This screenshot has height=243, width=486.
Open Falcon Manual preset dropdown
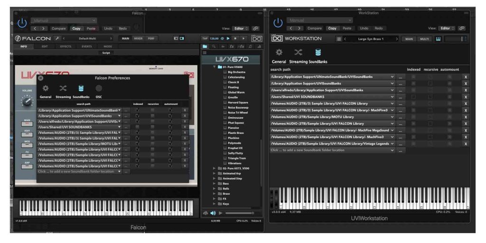(64, 20)
